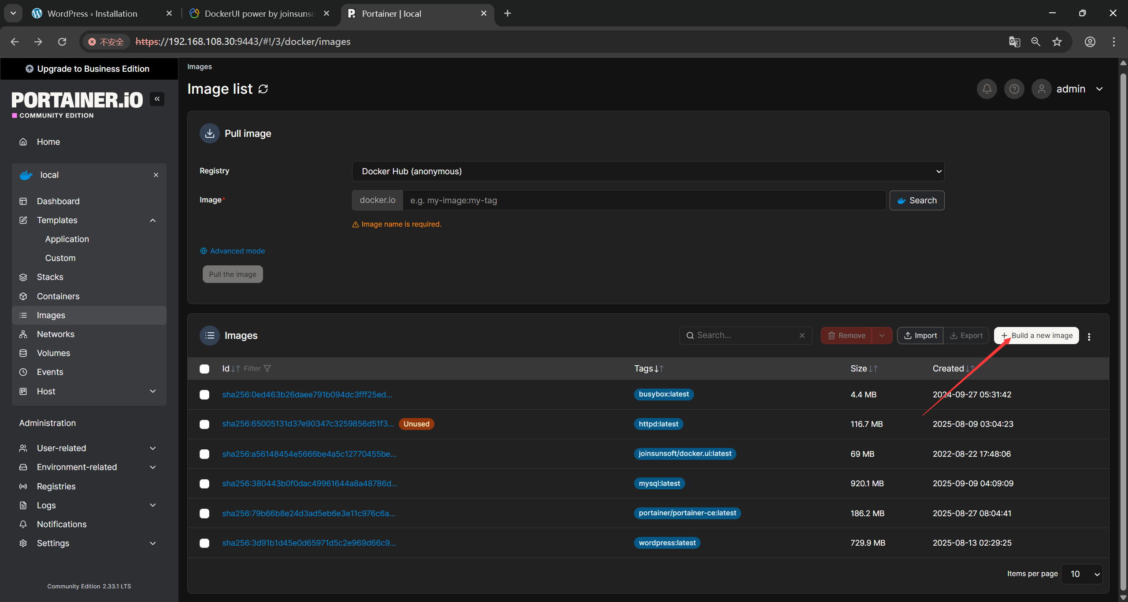
Task: Click the images Search field
Action: (x=745, y=335)
